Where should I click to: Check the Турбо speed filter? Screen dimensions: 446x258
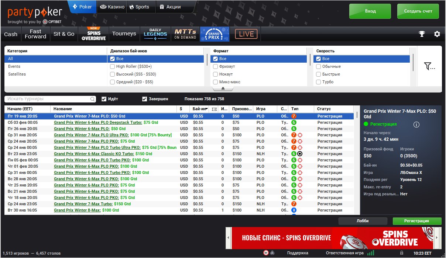318,82
